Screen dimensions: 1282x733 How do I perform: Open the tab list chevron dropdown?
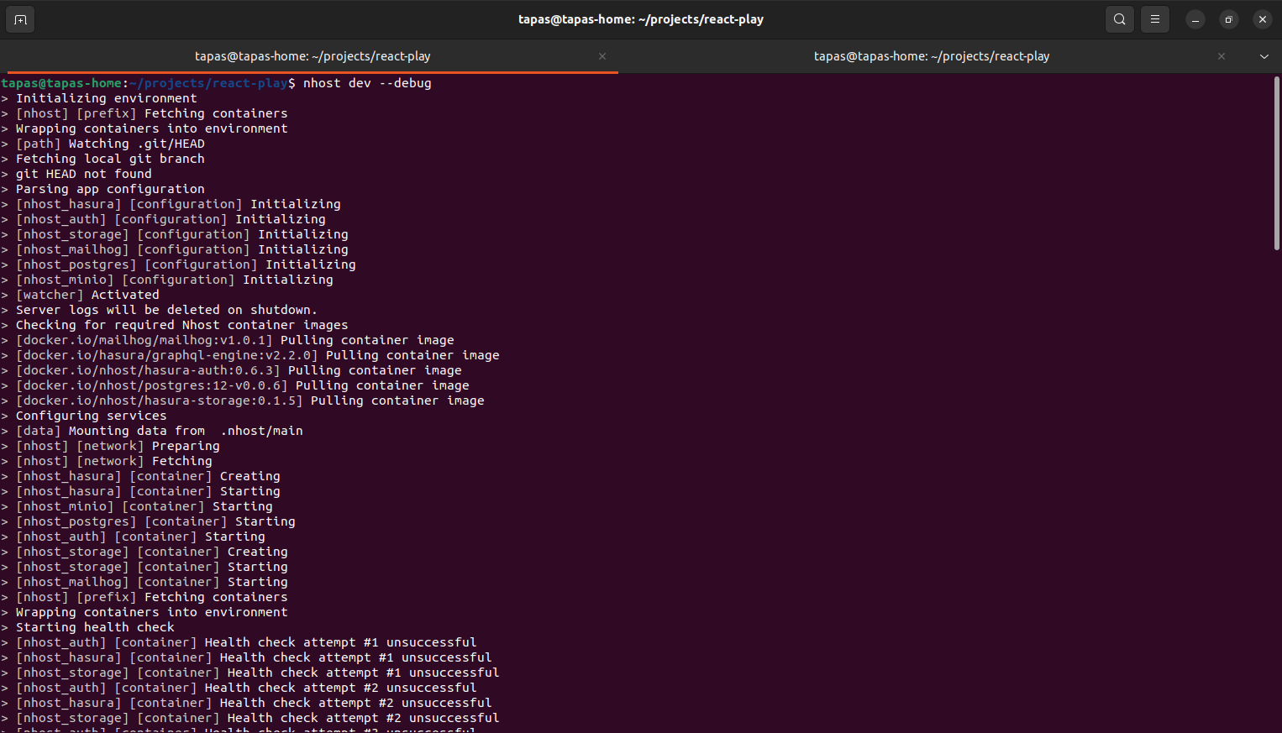tap(1264, 56)
